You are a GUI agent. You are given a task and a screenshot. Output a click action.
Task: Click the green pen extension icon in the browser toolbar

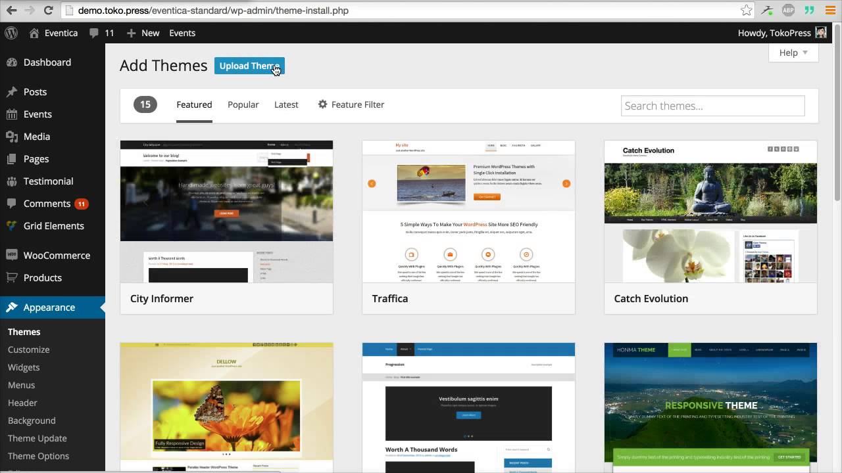767,10
